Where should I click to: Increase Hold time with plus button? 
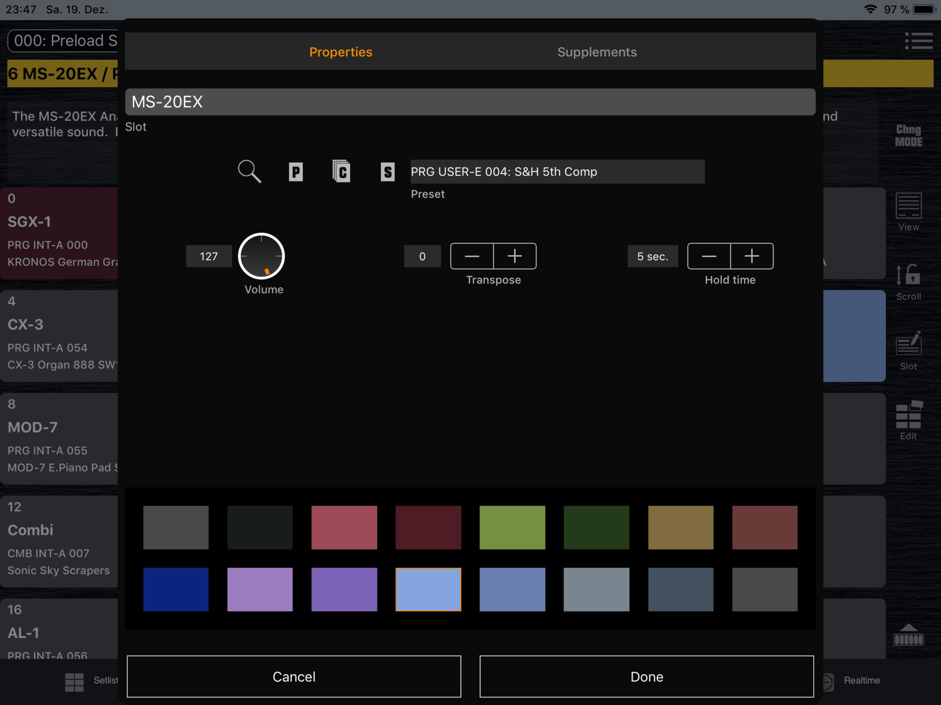click(752, 256)
